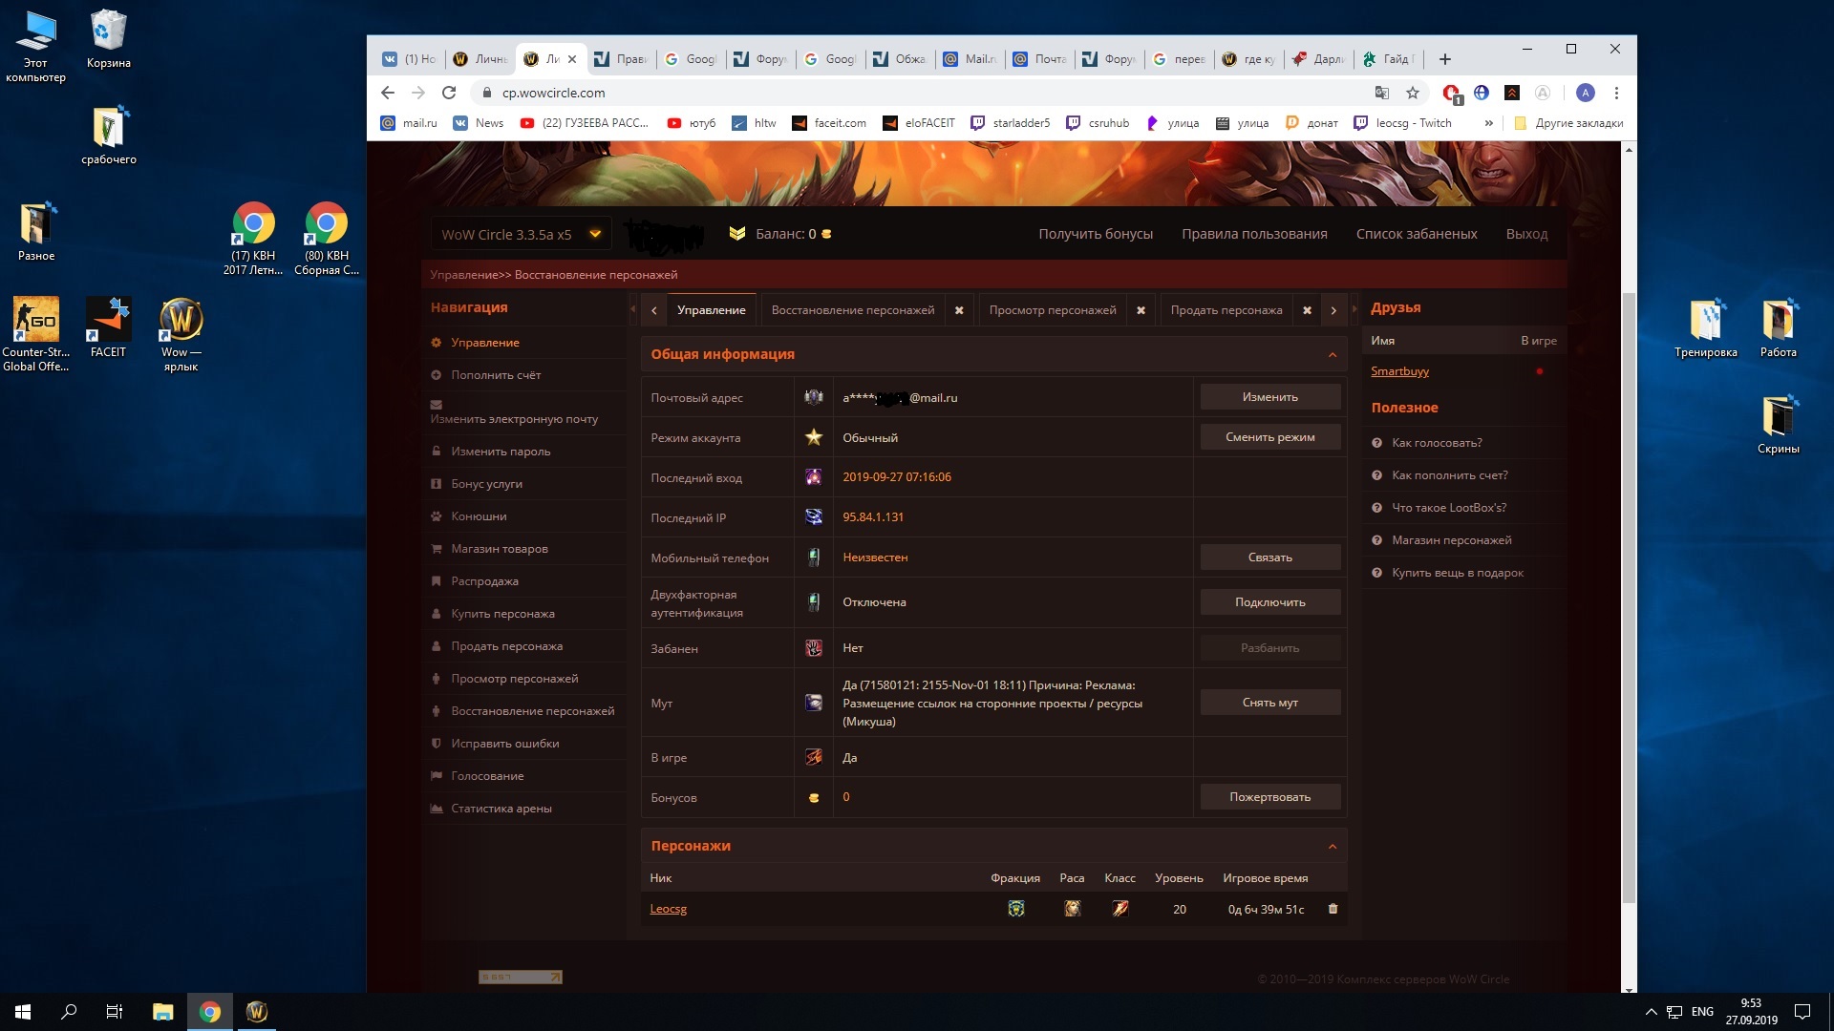Click the WoW icon in Windows taskbar
Screen dimensions: 1834x1031
pyautogui.click(x=256, y=1012)
